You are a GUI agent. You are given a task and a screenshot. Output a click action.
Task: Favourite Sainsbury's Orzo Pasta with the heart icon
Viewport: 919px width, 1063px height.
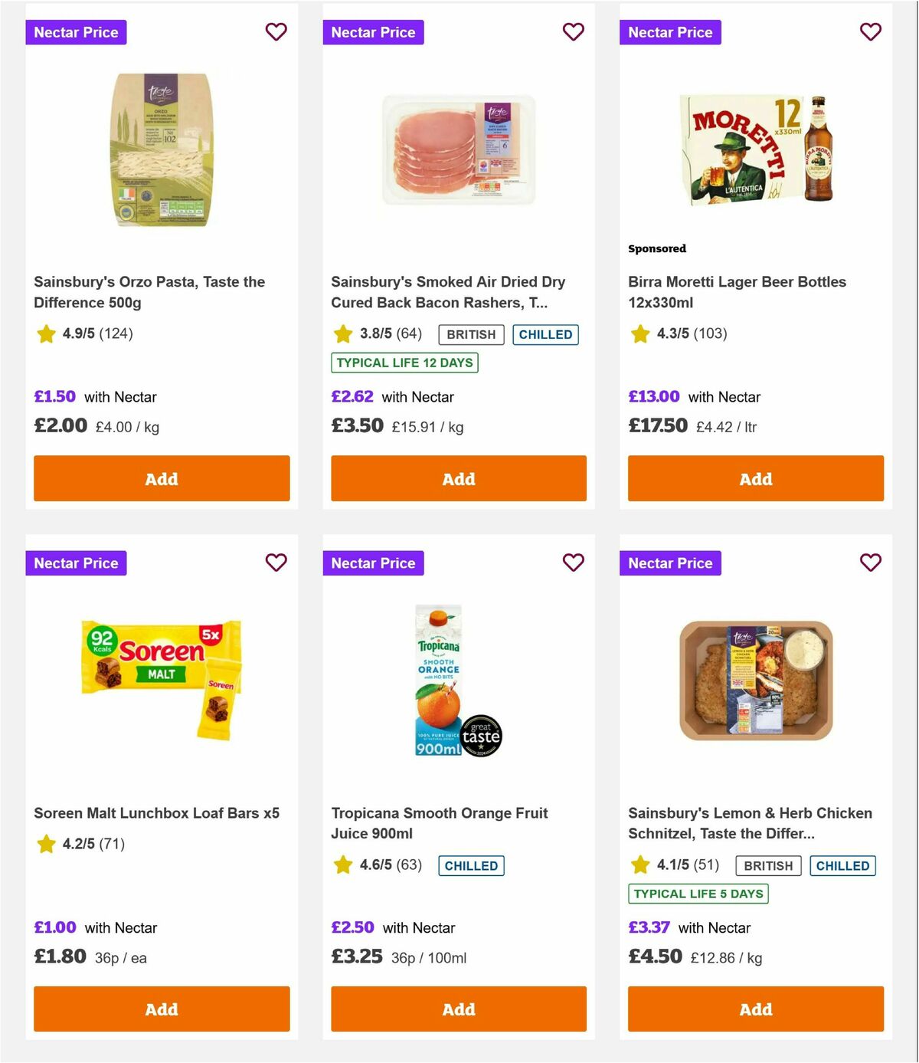point(276,32)
